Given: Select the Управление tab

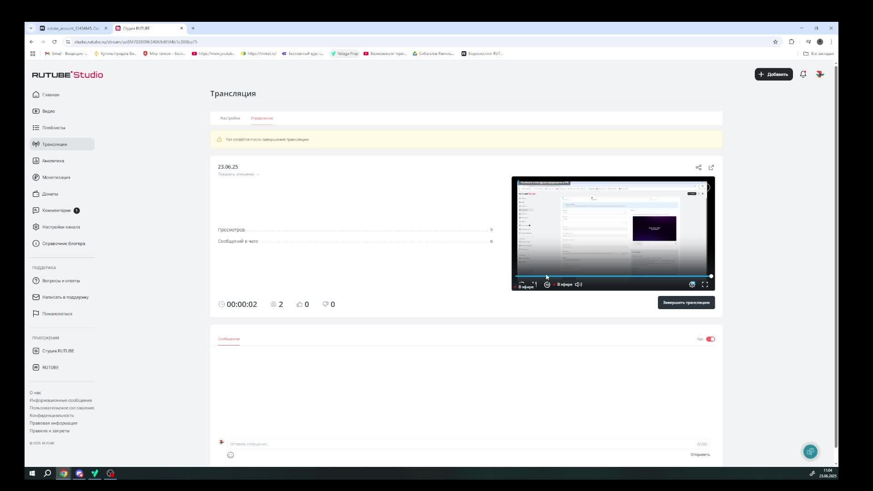Looking at the screenshot, I should 262,118.
